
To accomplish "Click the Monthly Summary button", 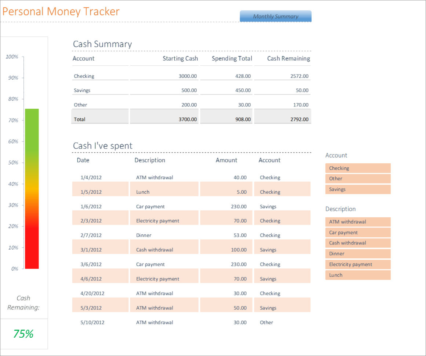I will pos(276,16).
